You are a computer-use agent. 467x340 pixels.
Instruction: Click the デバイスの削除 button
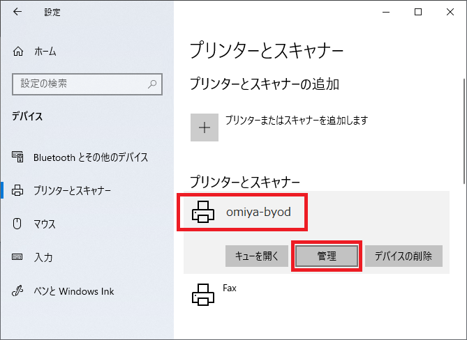click(x=403, y=256)
